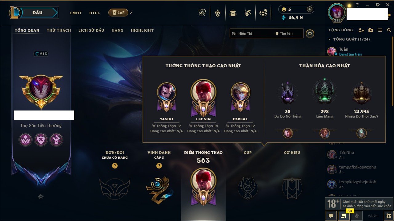Open the LoR external game link
Viewport: 394px width, 221px height.
118,13
